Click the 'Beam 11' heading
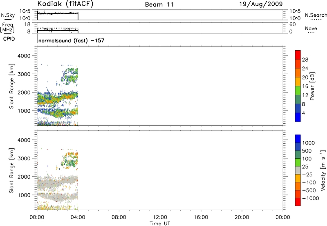The height and width of the screenshot is (226, 327). (159, 4)
